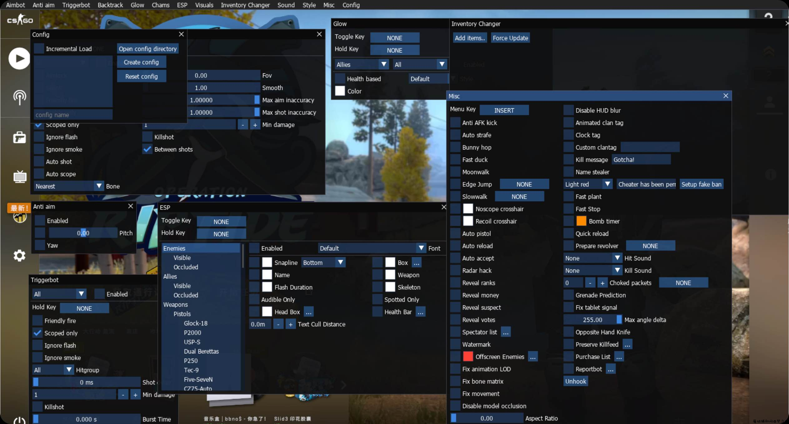Open Purchase List options ellipsis
The width and height of the screenshot is (789, 424).
coord(619,357)
